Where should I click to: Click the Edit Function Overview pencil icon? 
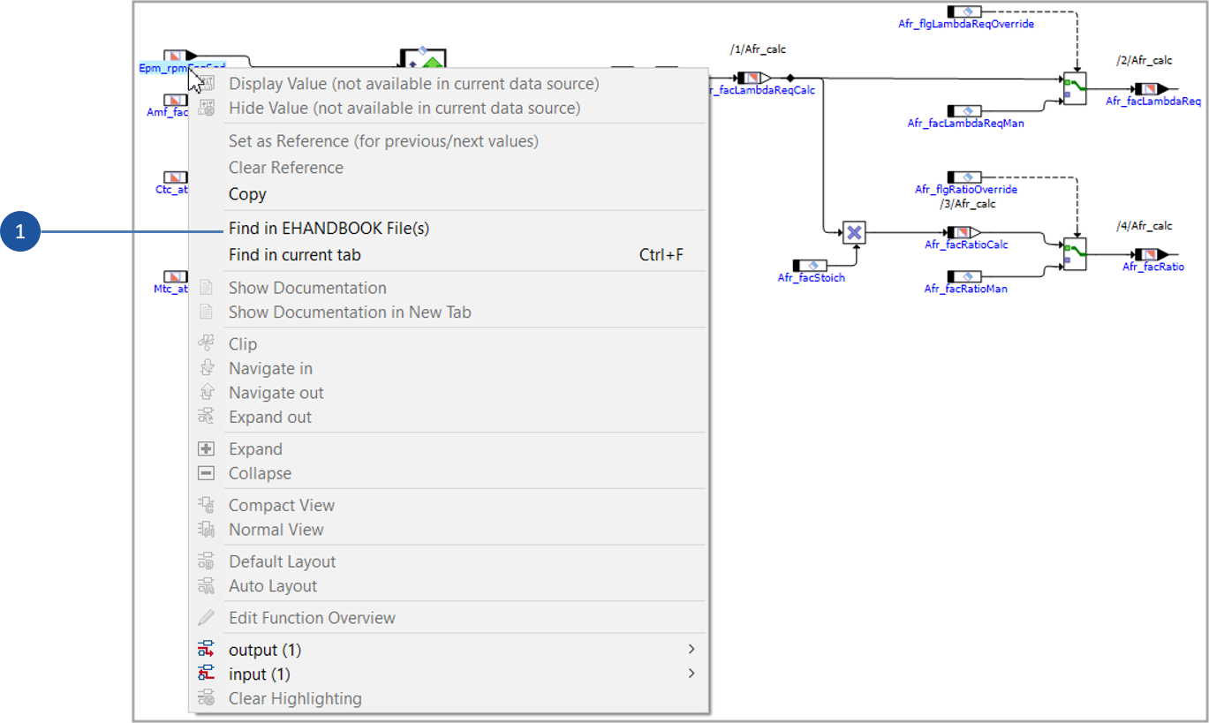(207, 617)
